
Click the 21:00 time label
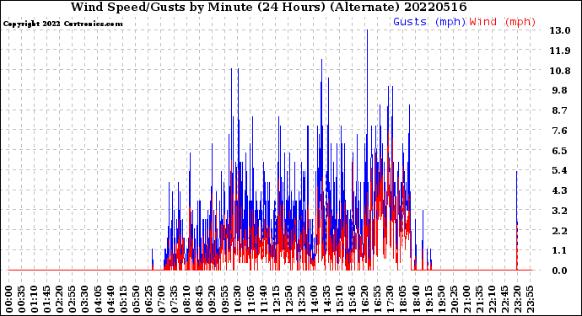(466, 299)
